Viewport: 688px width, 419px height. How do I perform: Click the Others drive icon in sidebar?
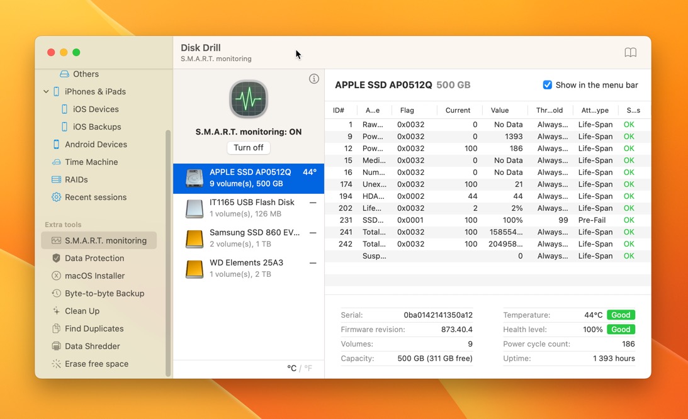pyautogui.click(x=64, y=74)
